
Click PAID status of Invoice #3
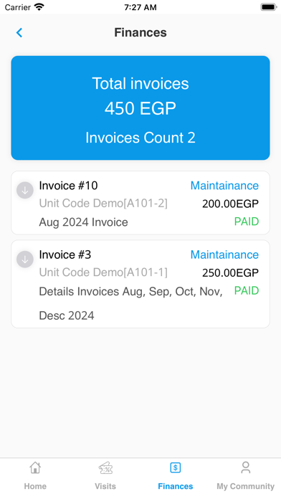click(247, 290)
